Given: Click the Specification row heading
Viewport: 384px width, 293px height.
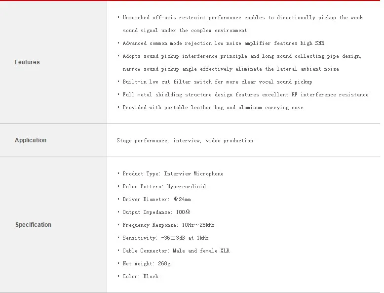Looking at the screenshot, I should pyautogui.click(x=33, y=225).
